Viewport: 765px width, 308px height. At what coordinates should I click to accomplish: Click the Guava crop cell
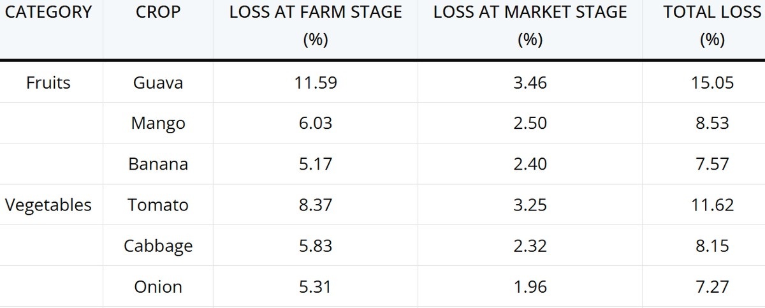[x=158, y=82]
